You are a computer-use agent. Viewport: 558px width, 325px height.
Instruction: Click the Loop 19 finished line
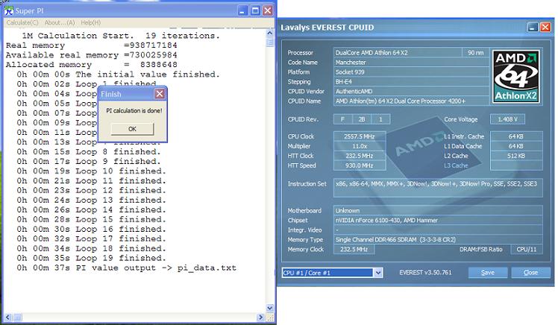(91, 258)
